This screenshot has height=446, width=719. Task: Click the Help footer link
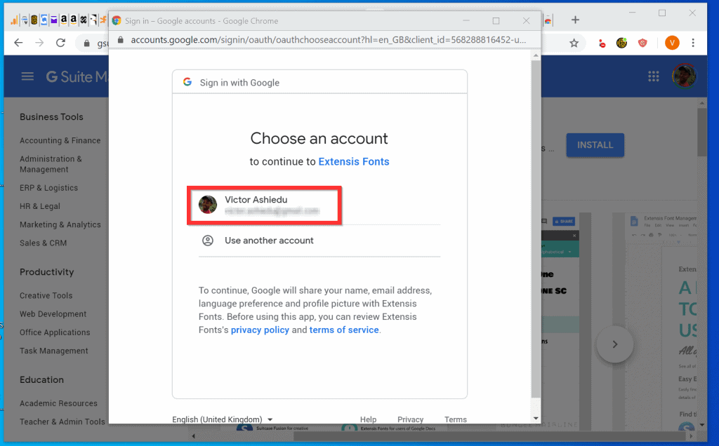pos(368,419)
